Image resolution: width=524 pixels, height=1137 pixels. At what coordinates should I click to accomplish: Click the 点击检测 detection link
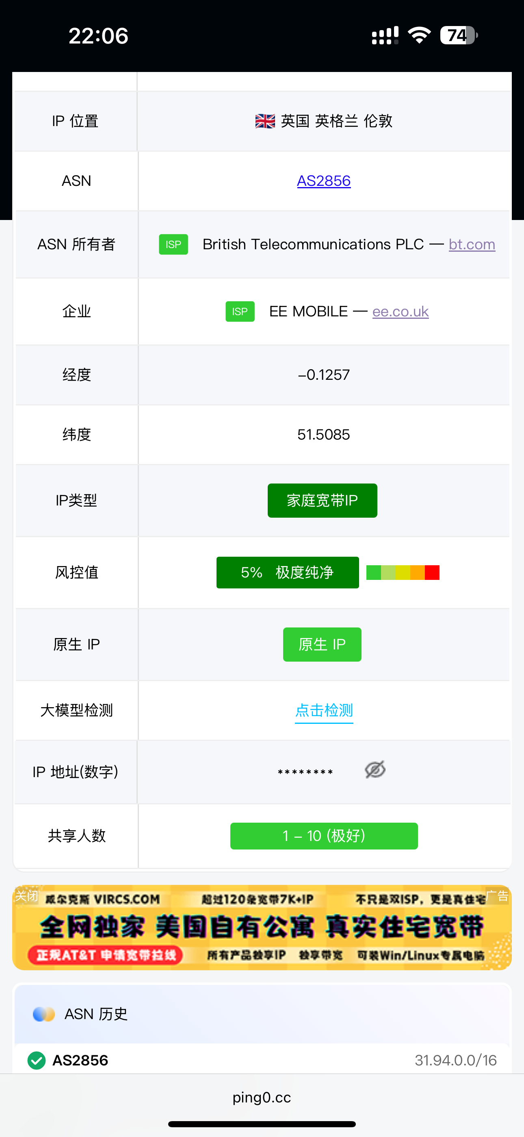(324, 711)
